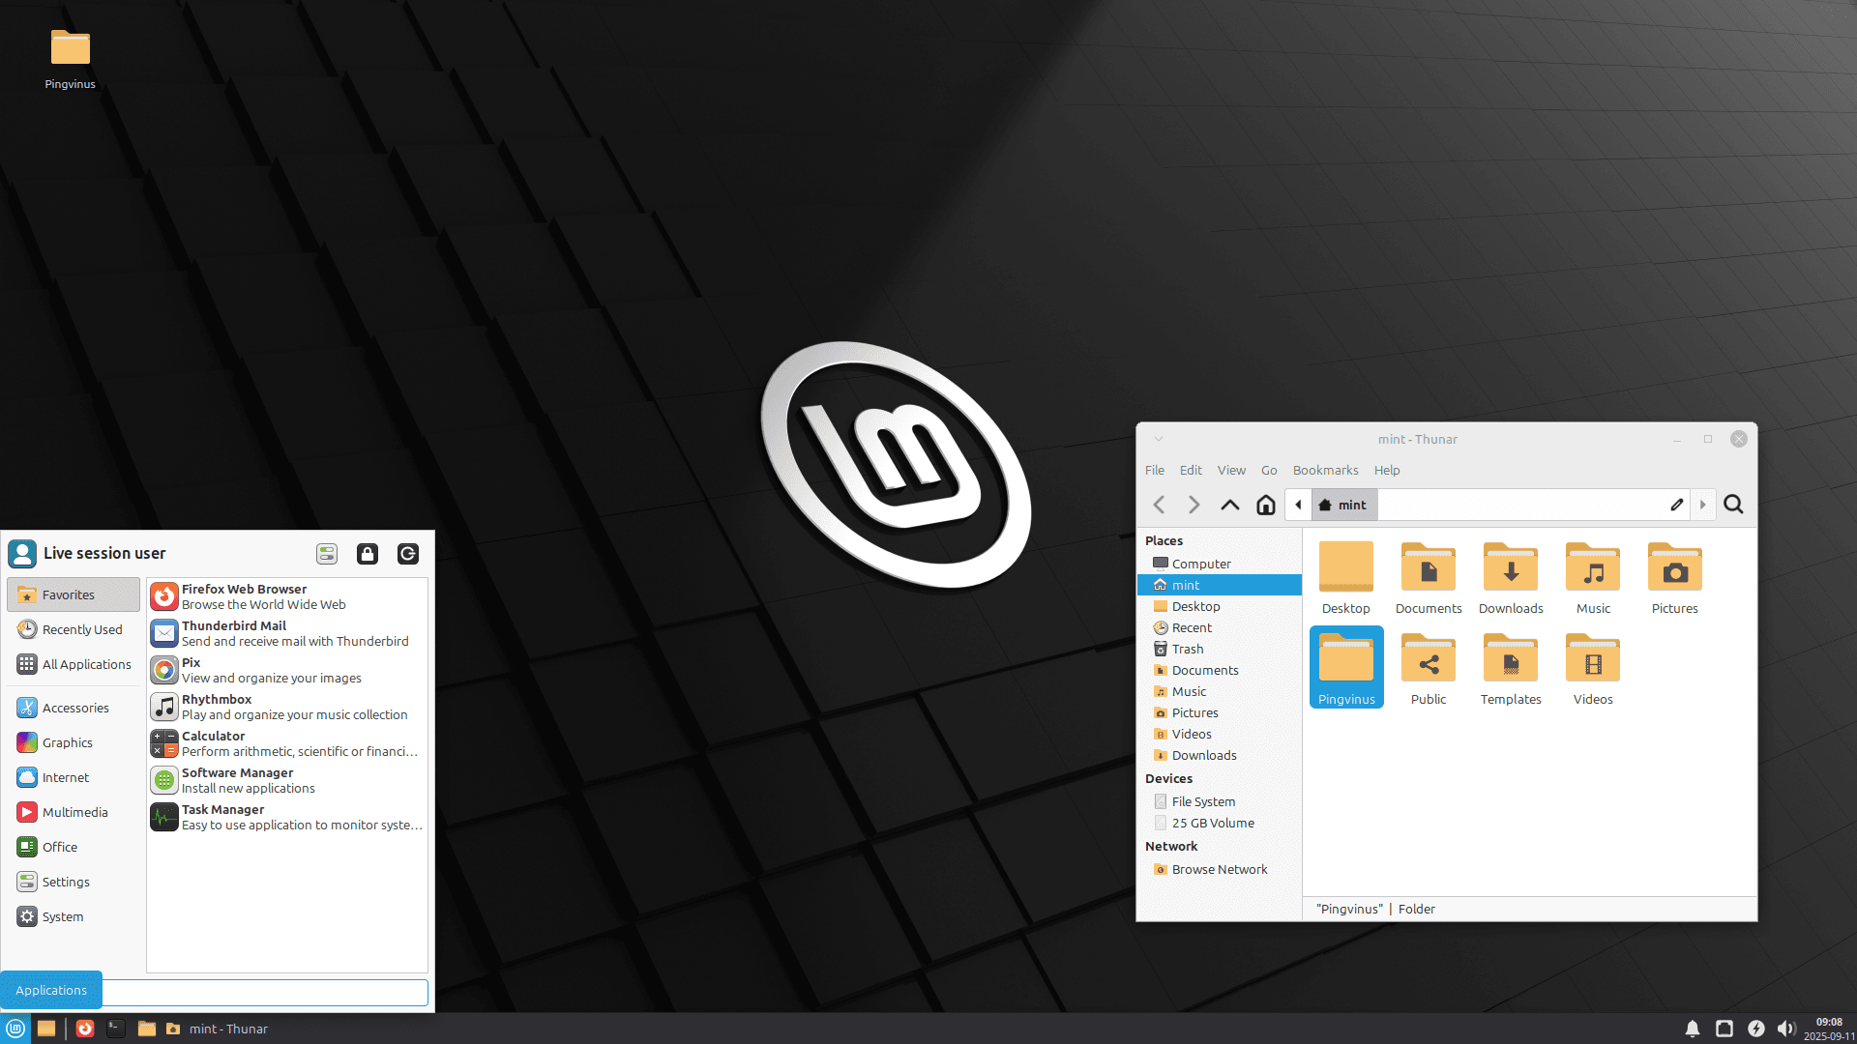The image size is (1857, 1044).
Task: Expand the path bar with the right chevron
Action: (1703, 504)
